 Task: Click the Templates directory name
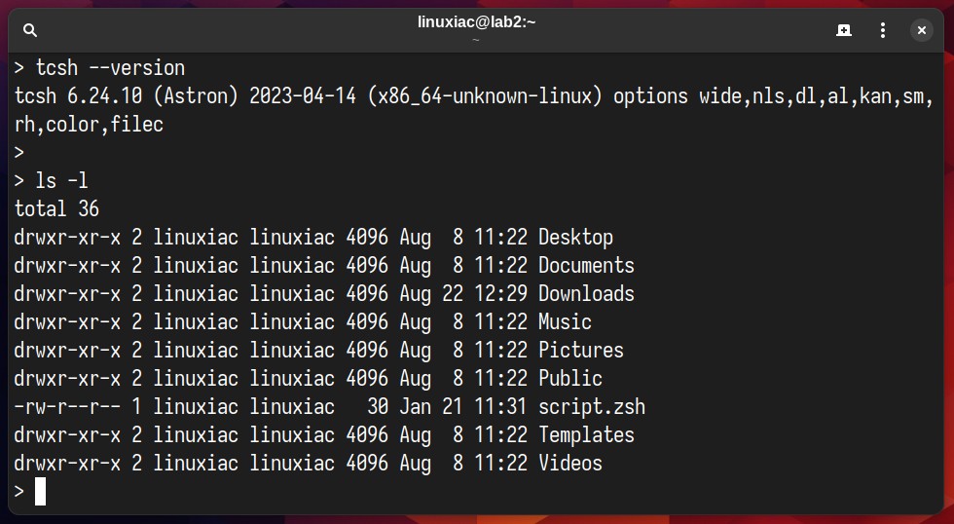(586, 435)
